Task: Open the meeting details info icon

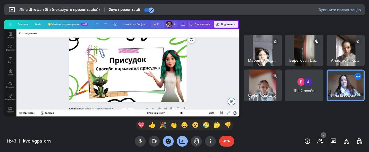Action: pyautogui.click(x=307, y=141)
